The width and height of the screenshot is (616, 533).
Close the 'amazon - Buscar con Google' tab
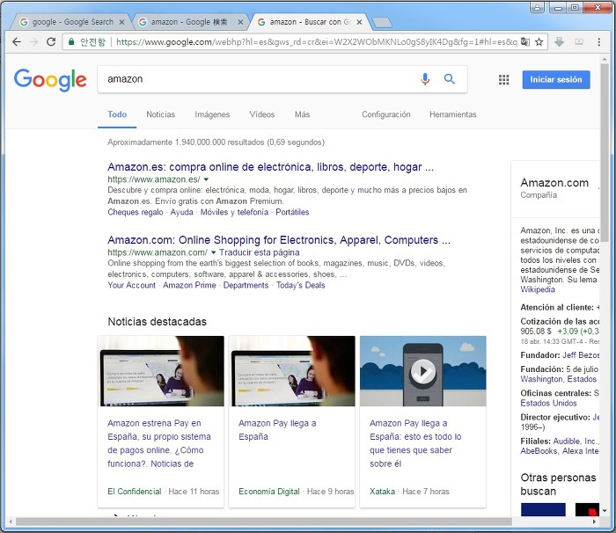click(x=359, y=22)
